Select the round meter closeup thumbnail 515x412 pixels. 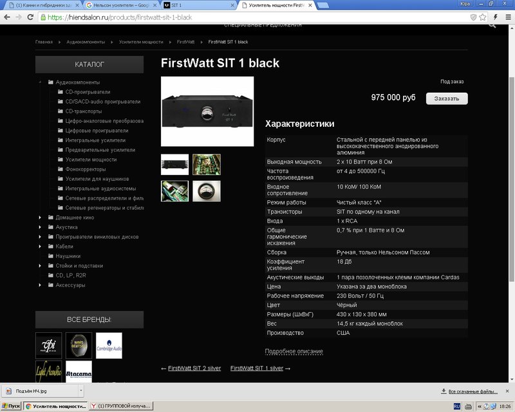coord(207,191)
